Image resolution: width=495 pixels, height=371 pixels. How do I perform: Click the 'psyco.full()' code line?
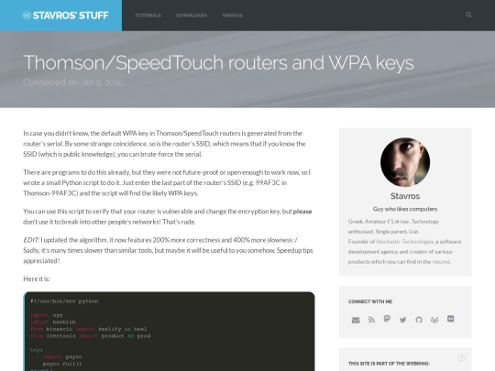[62, 364]
